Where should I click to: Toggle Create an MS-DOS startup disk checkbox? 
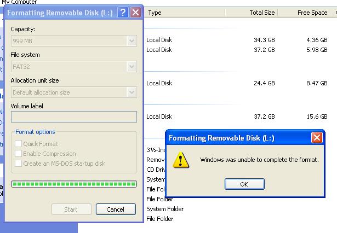point(18,164)
